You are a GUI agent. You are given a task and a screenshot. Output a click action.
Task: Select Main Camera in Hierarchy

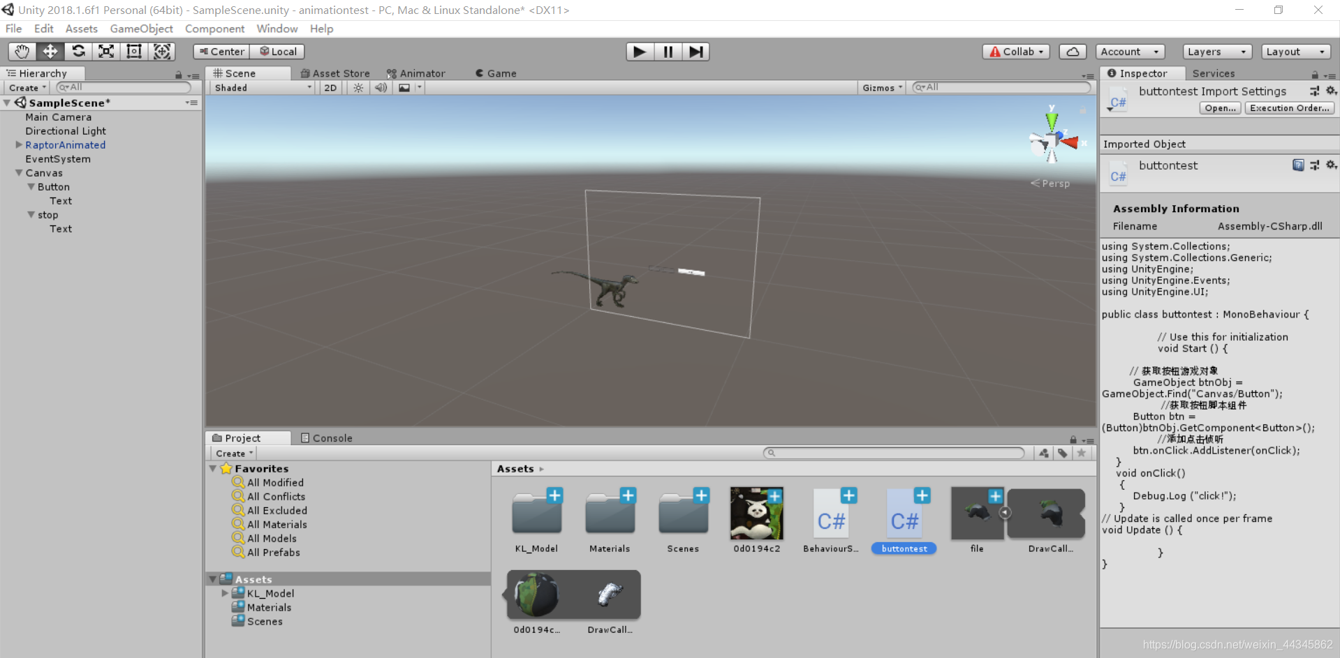59,117
